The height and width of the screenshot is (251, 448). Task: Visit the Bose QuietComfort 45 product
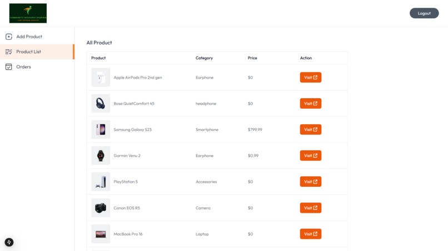click(x=311, y=104)
